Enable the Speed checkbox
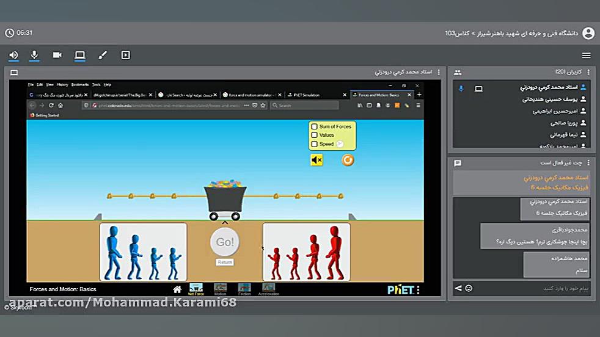 click(x=314, y=144)
